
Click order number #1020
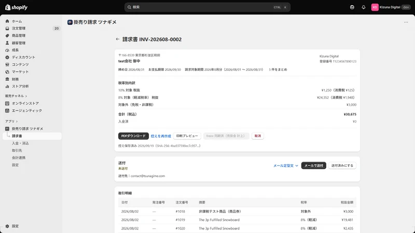[x=180, y=228]
